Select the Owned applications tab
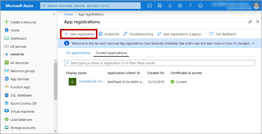Viewport: 262px width, 134px height. click(x=111, y=53)
